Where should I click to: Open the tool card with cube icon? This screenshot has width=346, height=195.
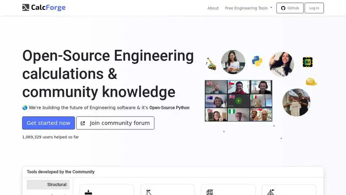[x=228, y=190]
